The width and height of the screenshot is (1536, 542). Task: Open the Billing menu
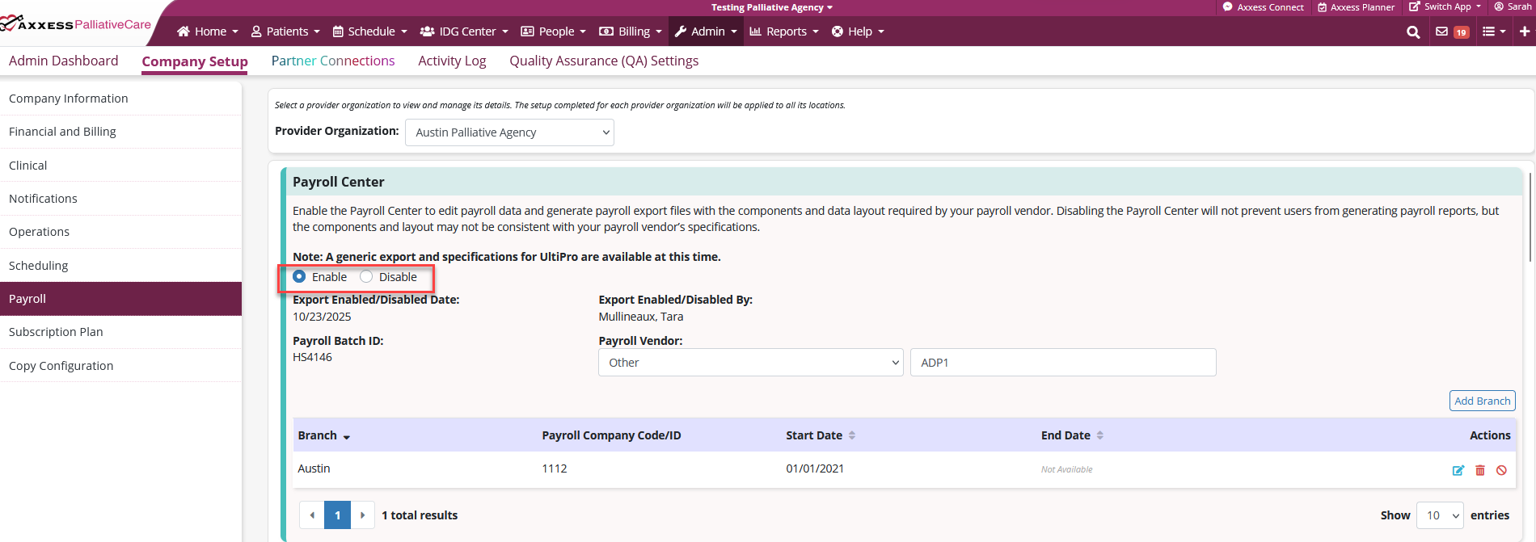[631, 32]
